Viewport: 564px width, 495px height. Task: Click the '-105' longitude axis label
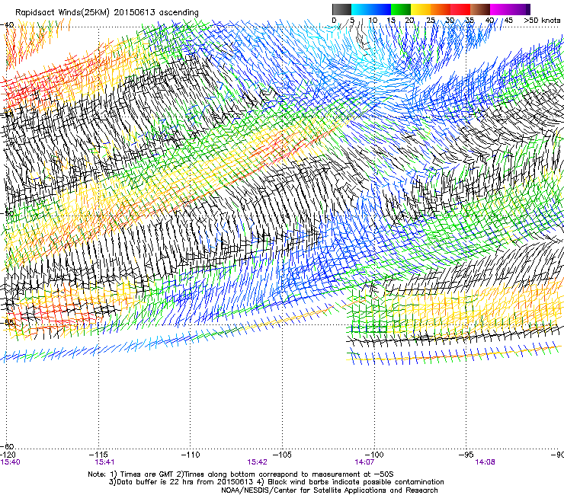tap(282, 455)
